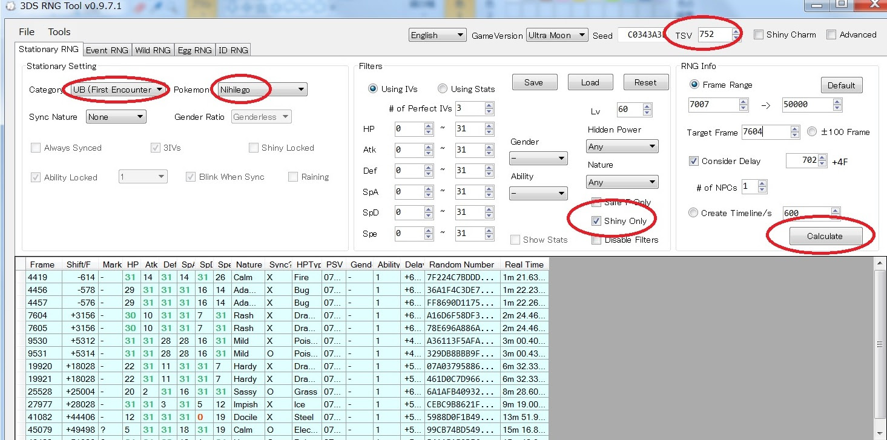Open the Pokemon Nihilego dropdown
Image resolution: width=887 pixels, height=440 pixels.
click(x=262, y=90)
